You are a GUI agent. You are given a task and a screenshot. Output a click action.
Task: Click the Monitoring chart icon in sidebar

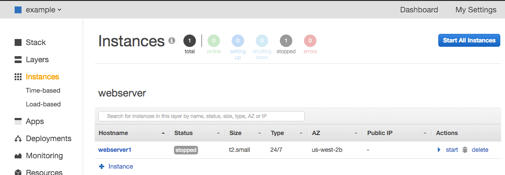click(18, 156)
